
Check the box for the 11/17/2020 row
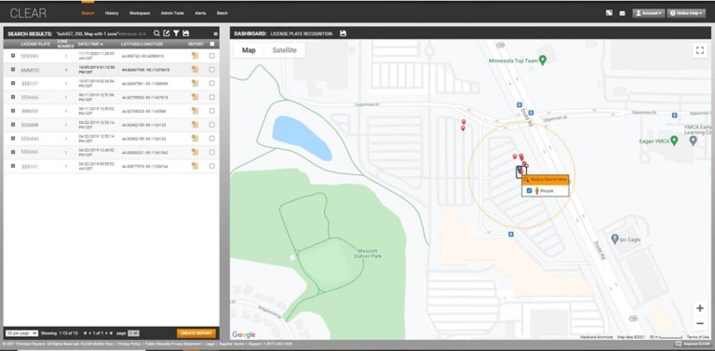pyautogui.click(x=211, y=56)
